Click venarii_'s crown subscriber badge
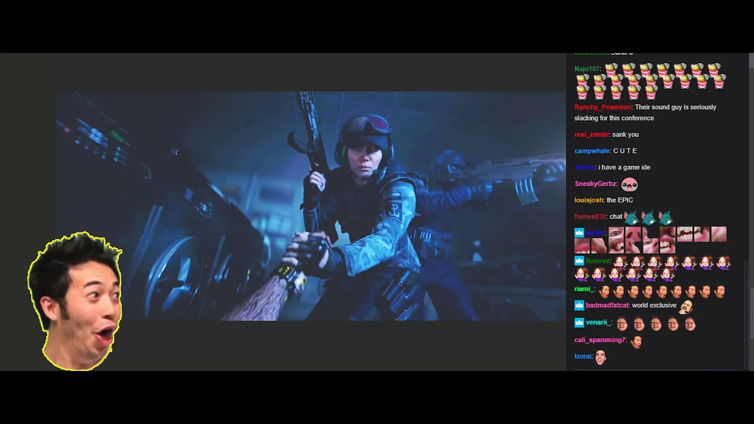754x424 pixels. [x=579, y=323]
